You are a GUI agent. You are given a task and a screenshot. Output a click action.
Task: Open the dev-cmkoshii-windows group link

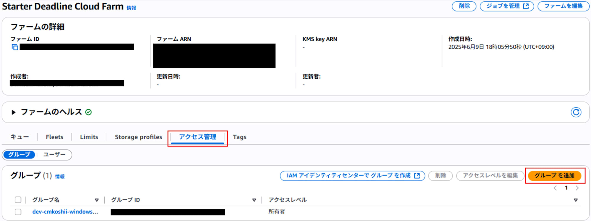pyautogui.click(x=65, y=212)
